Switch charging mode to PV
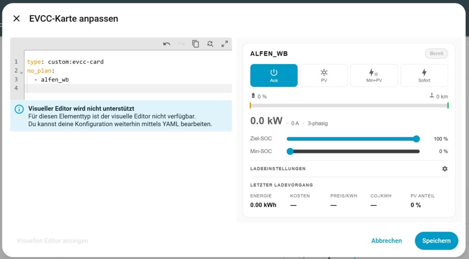The image size is (469, 259). (324, 75)
